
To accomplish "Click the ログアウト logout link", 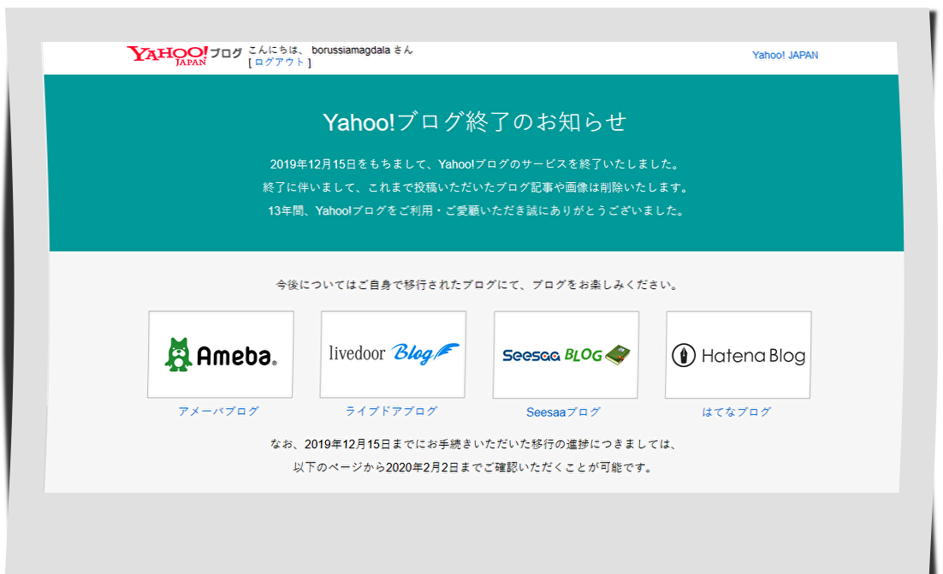I will tap(280, 62).
